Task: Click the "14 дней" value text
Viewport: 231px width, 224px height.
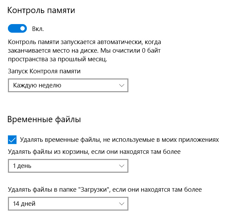Action: (x=24, y=204)
